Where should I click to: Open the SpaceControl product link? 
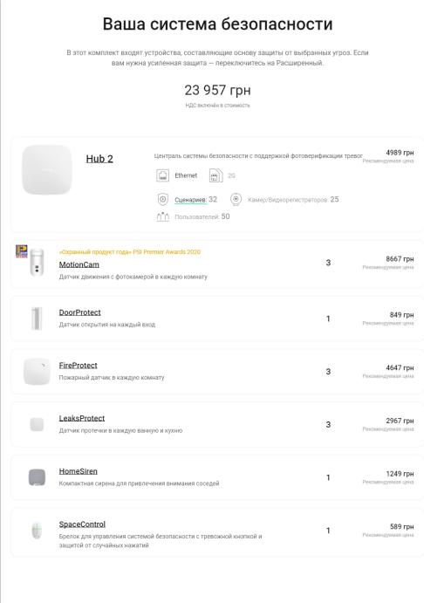[x=82, y=524]
